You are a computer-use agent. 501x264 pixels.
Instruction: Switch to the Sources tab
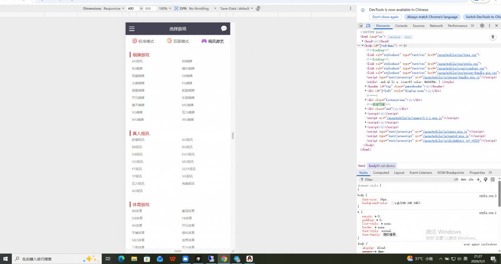(418, 26)
